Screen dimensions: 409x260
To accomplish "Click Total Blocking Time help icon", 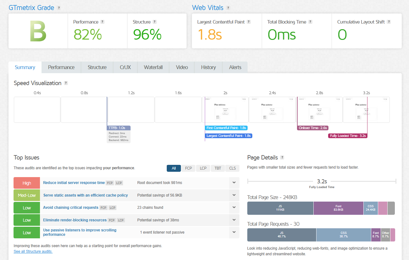I will tap(310, 22).
